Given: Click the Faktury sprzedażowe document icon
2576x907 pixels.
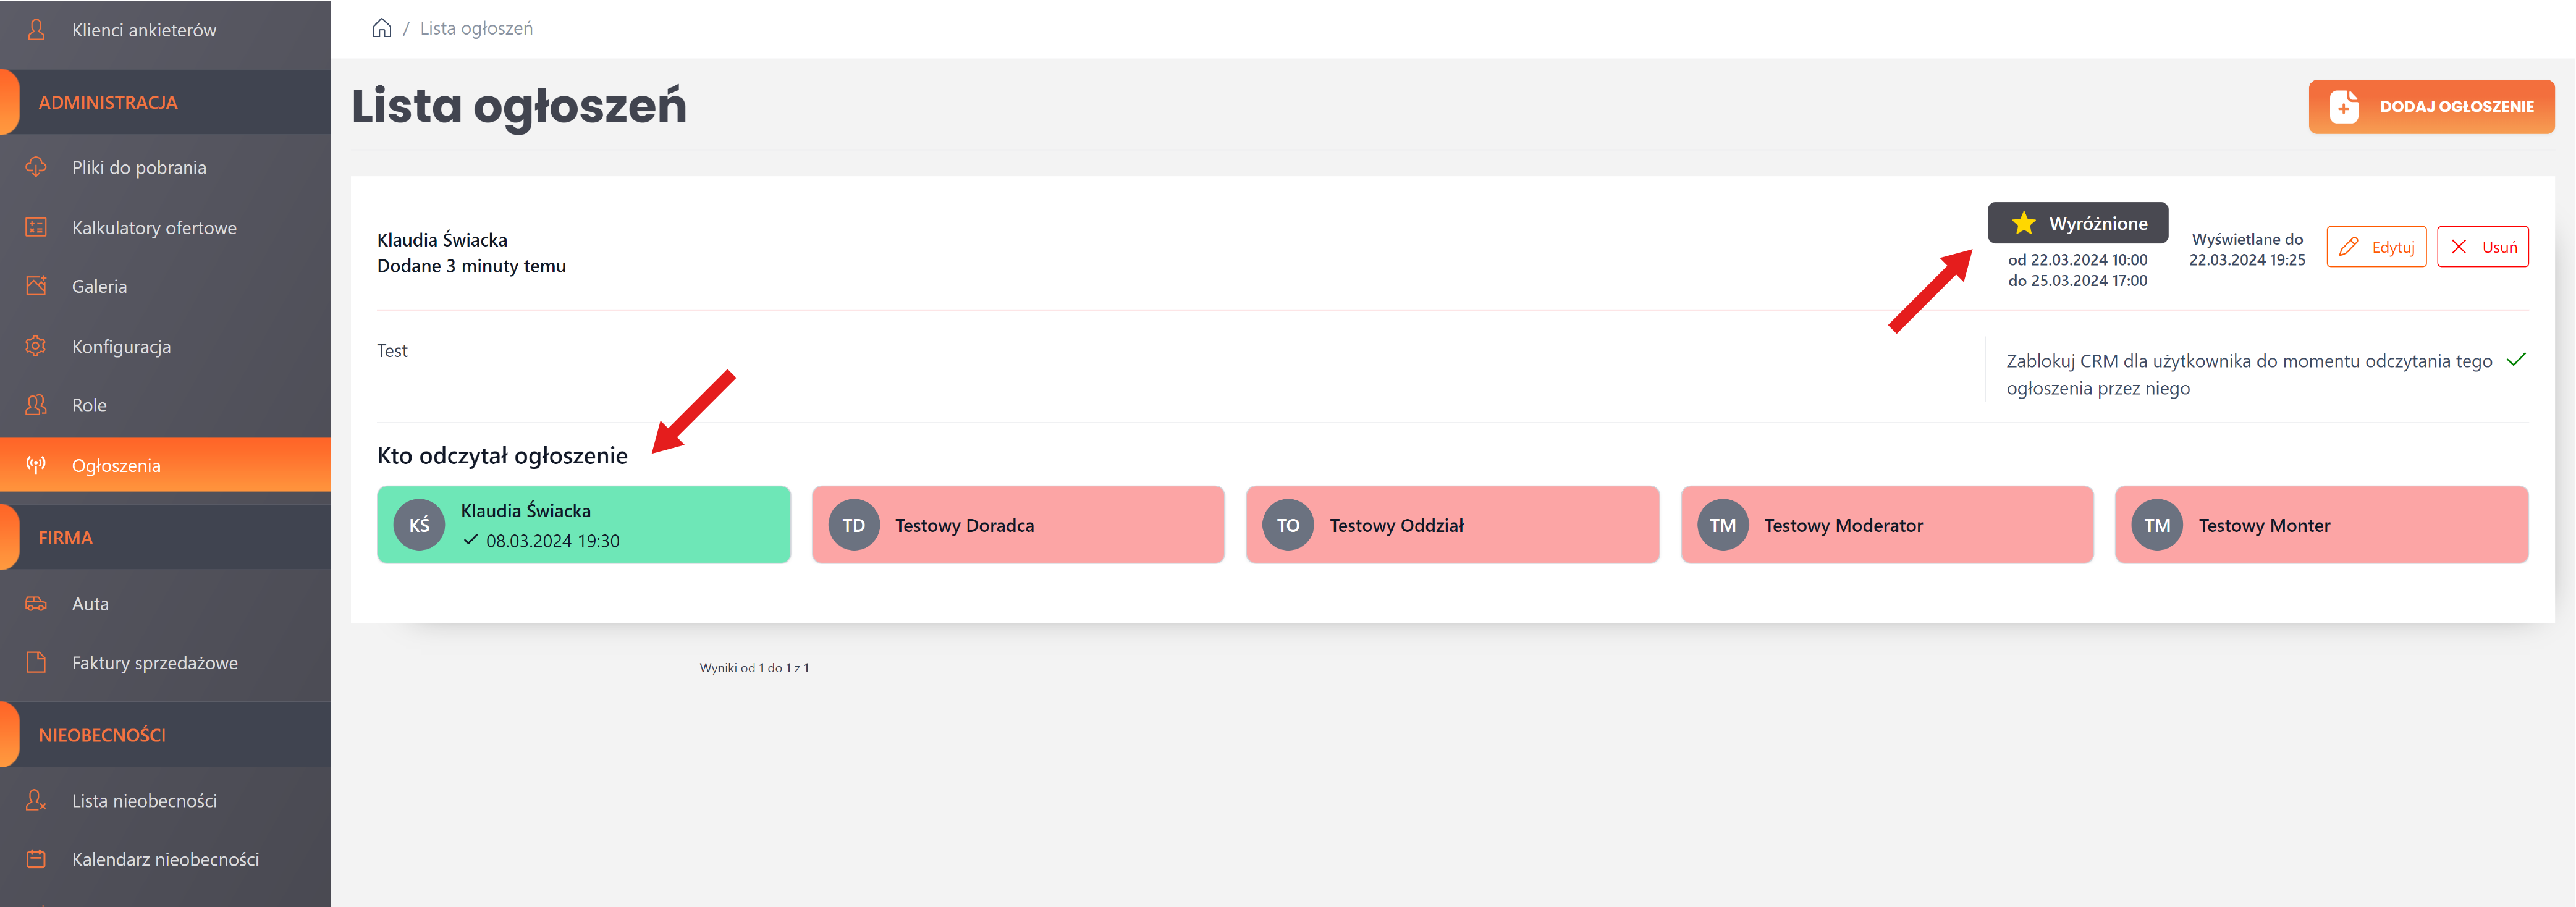Looking at the screenshot, I should (x=36, y=662).
